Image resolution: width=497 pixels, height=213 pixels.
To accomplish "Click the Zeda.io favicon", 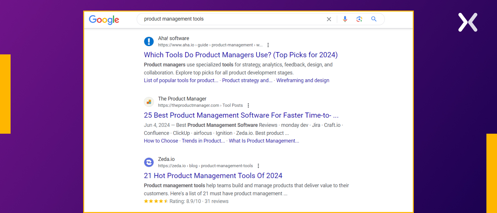I will click(149, 162).
